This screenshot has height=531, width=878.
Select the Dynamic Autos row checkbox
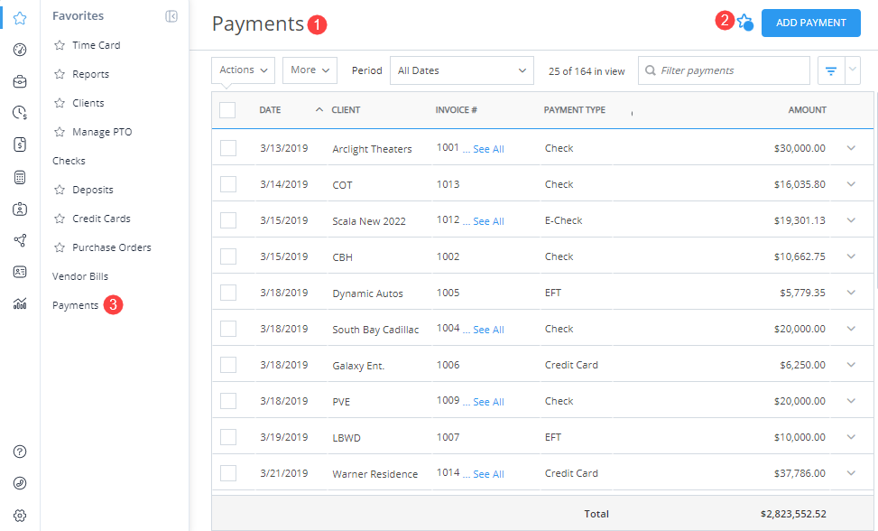(228, 293)
